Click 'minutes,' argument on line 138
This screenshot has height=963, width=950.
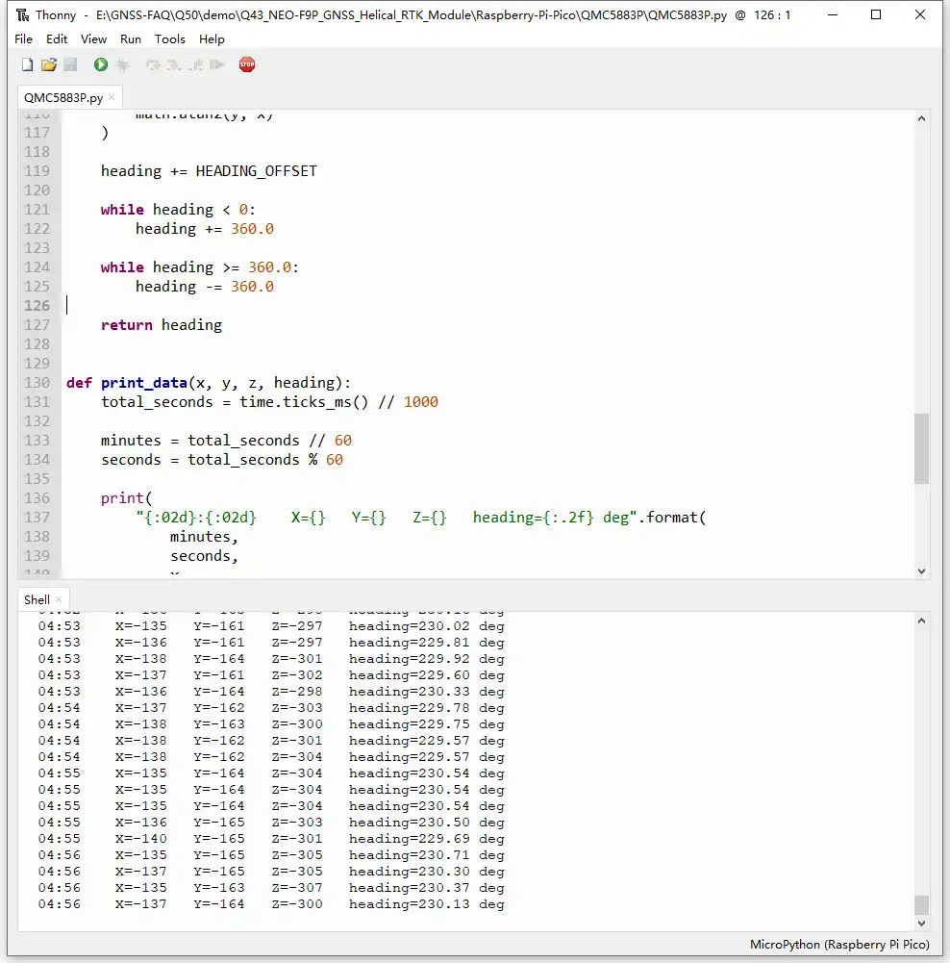click(204, 537)
